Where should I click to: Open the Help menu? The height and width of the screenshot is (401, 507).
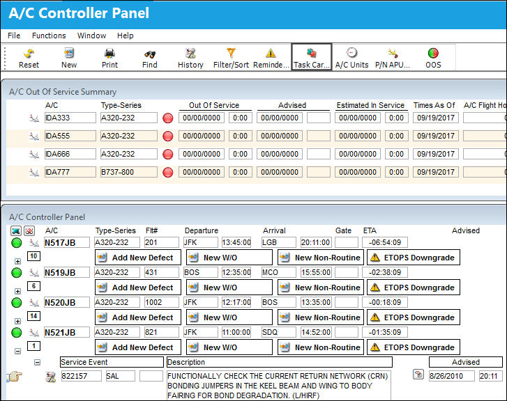[125, 36]
